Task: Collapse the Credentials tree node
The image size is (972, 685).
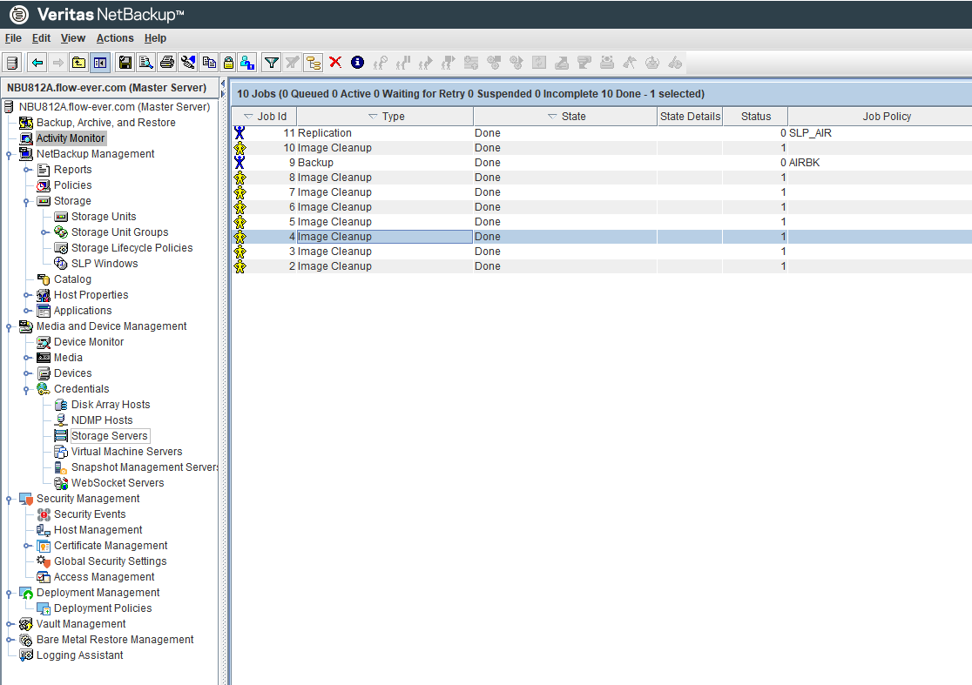Action: click(27, 389)
